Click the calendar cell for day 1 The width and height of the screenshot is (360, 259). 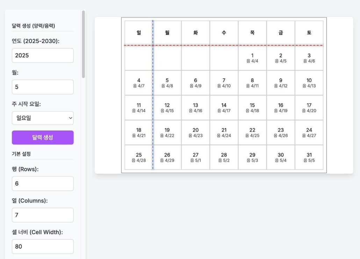pos(252,58)
